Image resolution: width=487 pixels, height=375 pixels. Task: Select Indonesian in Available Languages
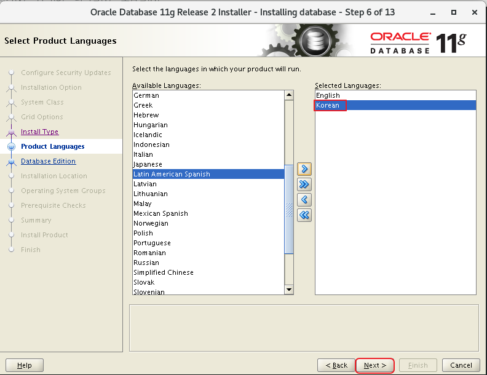click(x=208, y=144)
